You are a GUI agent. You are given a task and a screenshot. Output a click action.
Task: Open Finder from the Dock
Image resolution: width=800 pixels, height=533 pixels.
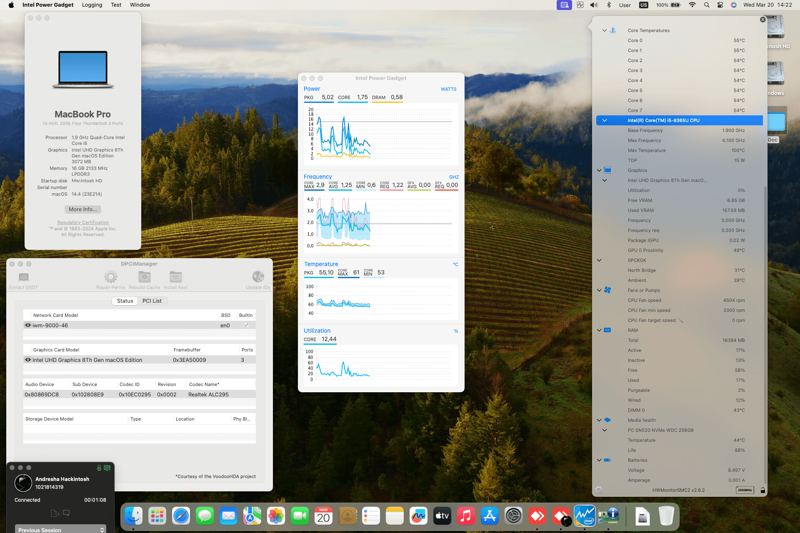tap(133, 516)
